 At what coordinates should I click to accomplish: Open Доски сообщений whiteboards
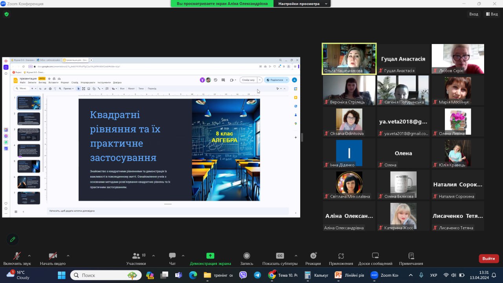point(375,256)
